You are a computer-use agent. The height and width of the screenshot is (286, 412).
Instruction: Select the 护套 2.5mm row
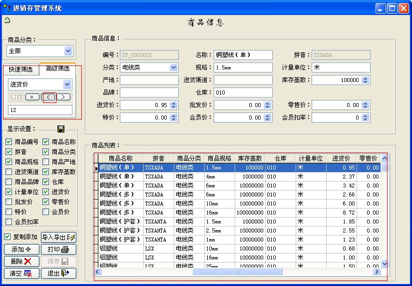[x=239, y=230]
